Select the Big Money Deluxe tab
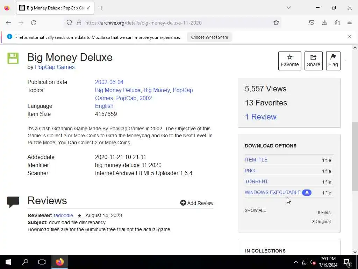 (55, 8)
